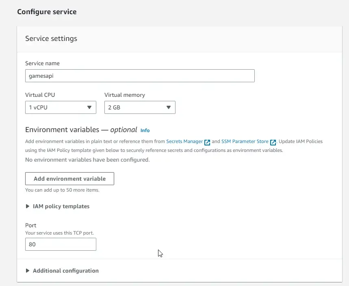Image resolution: width=349 pixels, height=286 pixels.
Task: Open the Secrets Manager link
Action: pyautogui.click(x=184, y=141)
